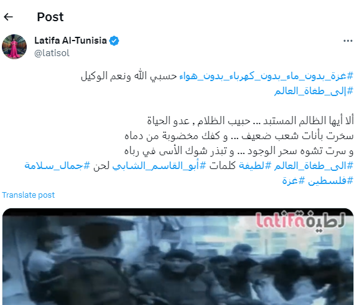Play the embedded video

pyautogui.click(x=178, y=256)
